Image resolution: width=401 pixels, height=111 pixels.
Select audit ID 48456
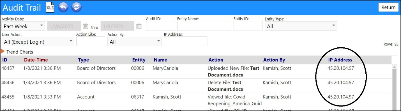(x=8, y=82)
